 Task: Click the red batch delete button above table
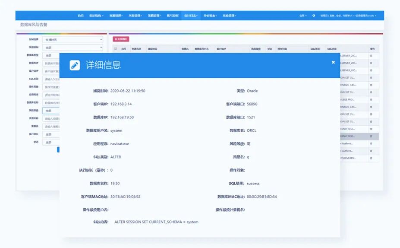121,39
